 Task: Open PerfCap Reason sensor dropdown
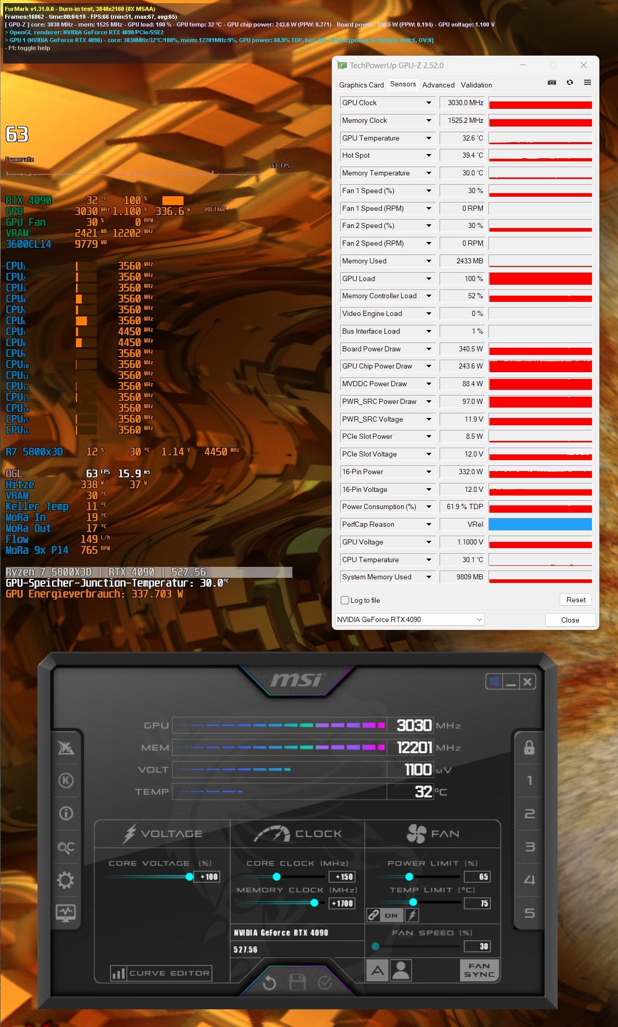429,525
